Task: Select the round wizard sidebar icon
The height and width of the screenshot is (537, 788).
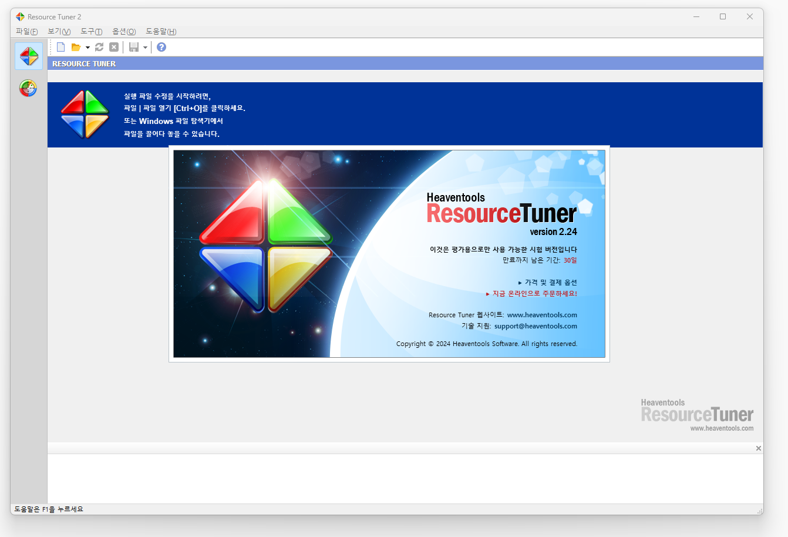Action: pos(28,88)
